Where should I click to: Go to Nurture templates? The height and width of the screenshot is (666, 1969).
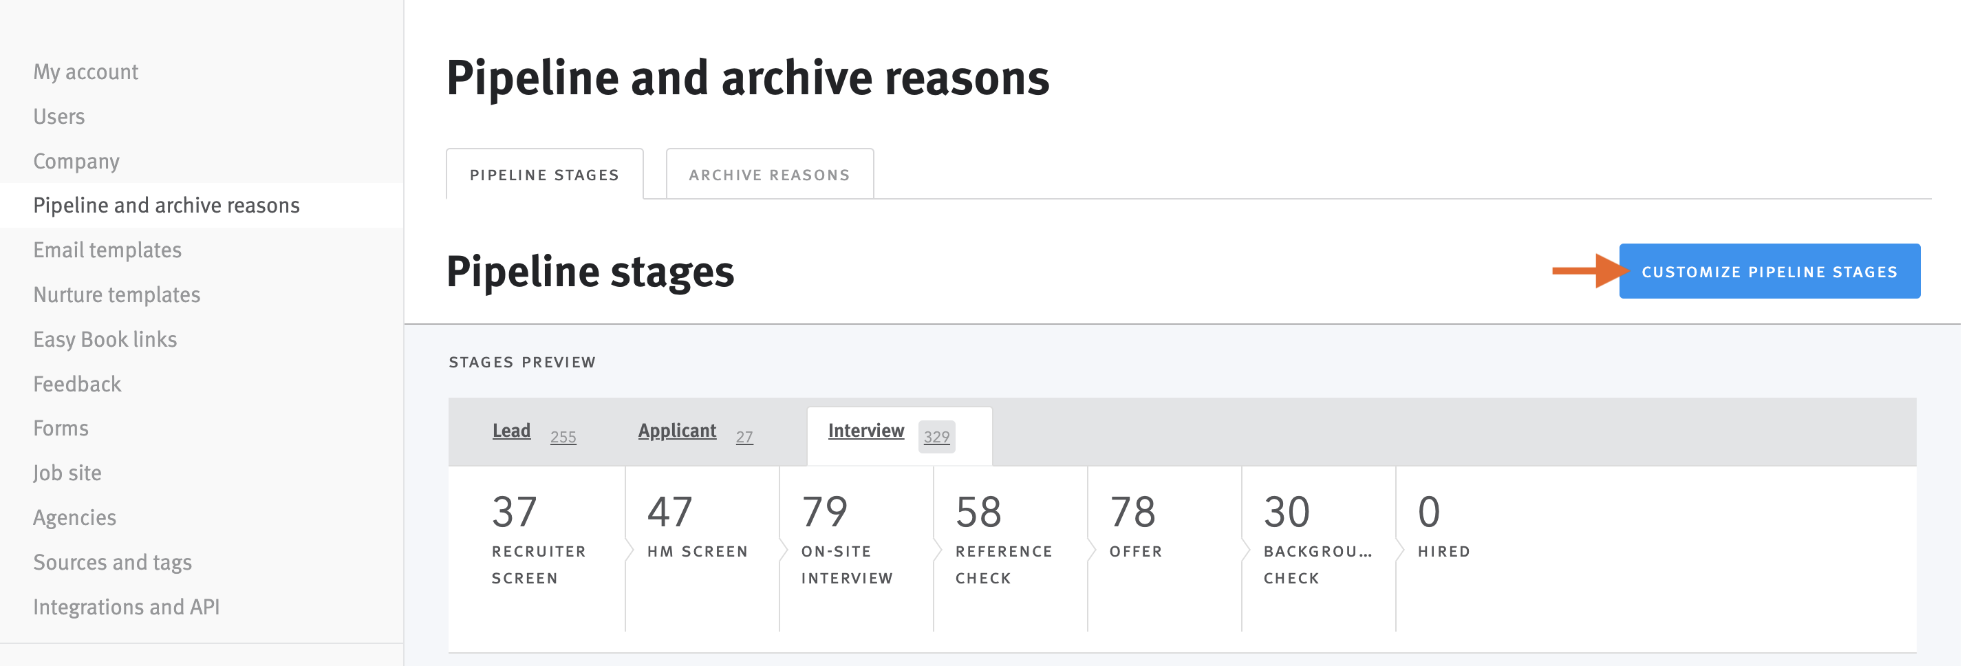click(117, 294)
